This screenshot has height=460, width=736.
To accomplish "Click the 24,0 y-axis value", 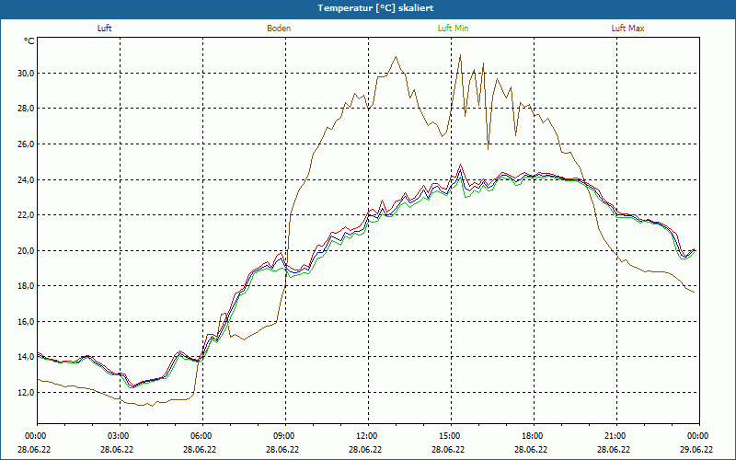I will click(x=27, y=179).
